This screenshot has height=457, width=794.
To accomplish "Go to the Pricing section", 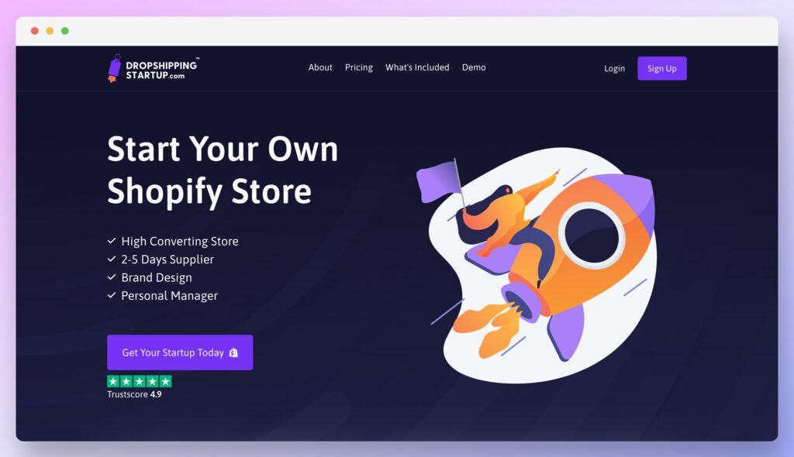I will pyautogui.click(x=358, y=67).
